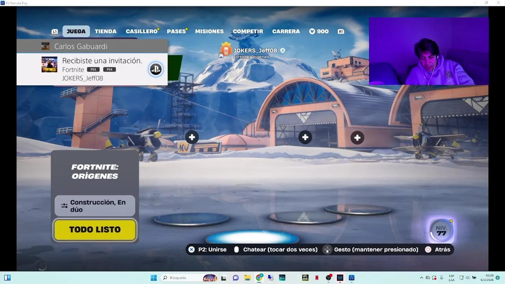Click the microphone icon in system tray

pos(441,278)
